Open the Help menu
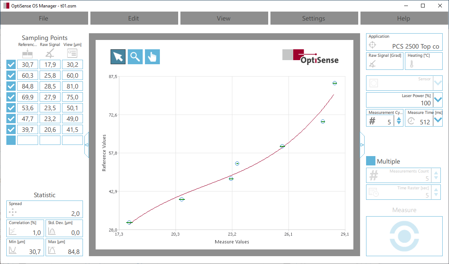Screen dimensions: 449x264 pyautogui.click(x=403, y=18)
